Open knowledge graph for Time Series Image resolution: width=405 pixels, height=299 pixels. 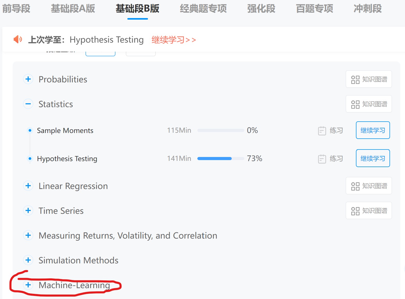[369, 211]
